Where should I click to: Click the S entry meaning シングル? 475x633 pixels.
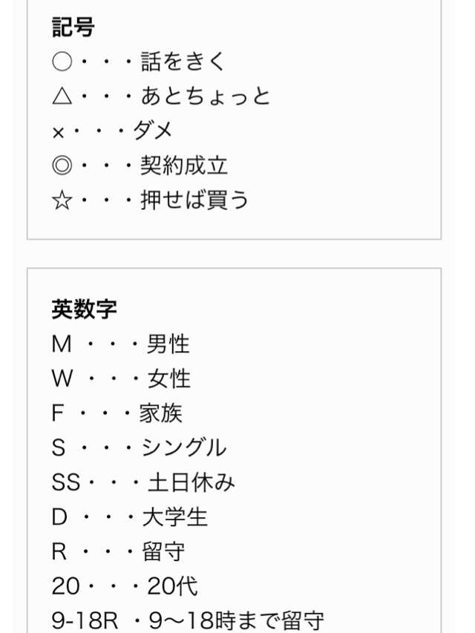tap(139, 448)
